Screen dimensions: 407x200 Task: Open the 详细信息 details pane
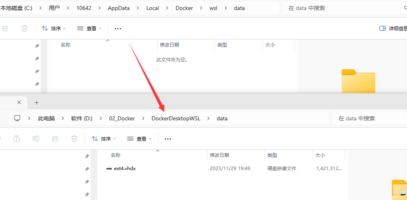pos(393,28)
